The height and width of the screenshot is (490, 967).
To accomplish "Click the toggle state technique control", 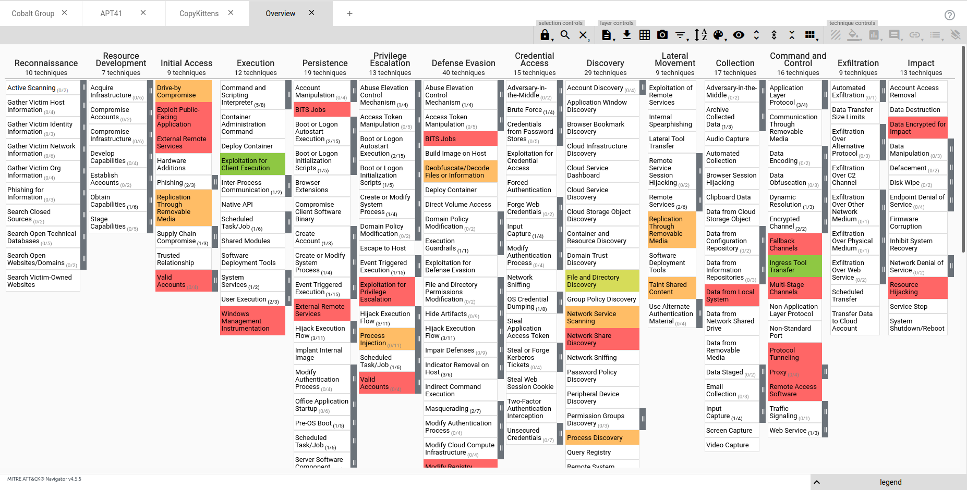I will (x=836, y=35).
